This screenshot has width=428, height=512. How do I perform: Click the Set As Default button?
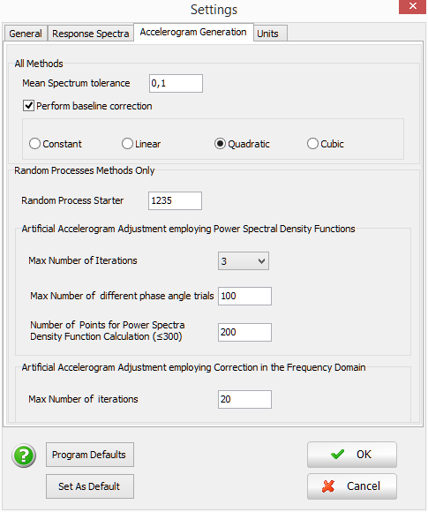coord(90,486)
